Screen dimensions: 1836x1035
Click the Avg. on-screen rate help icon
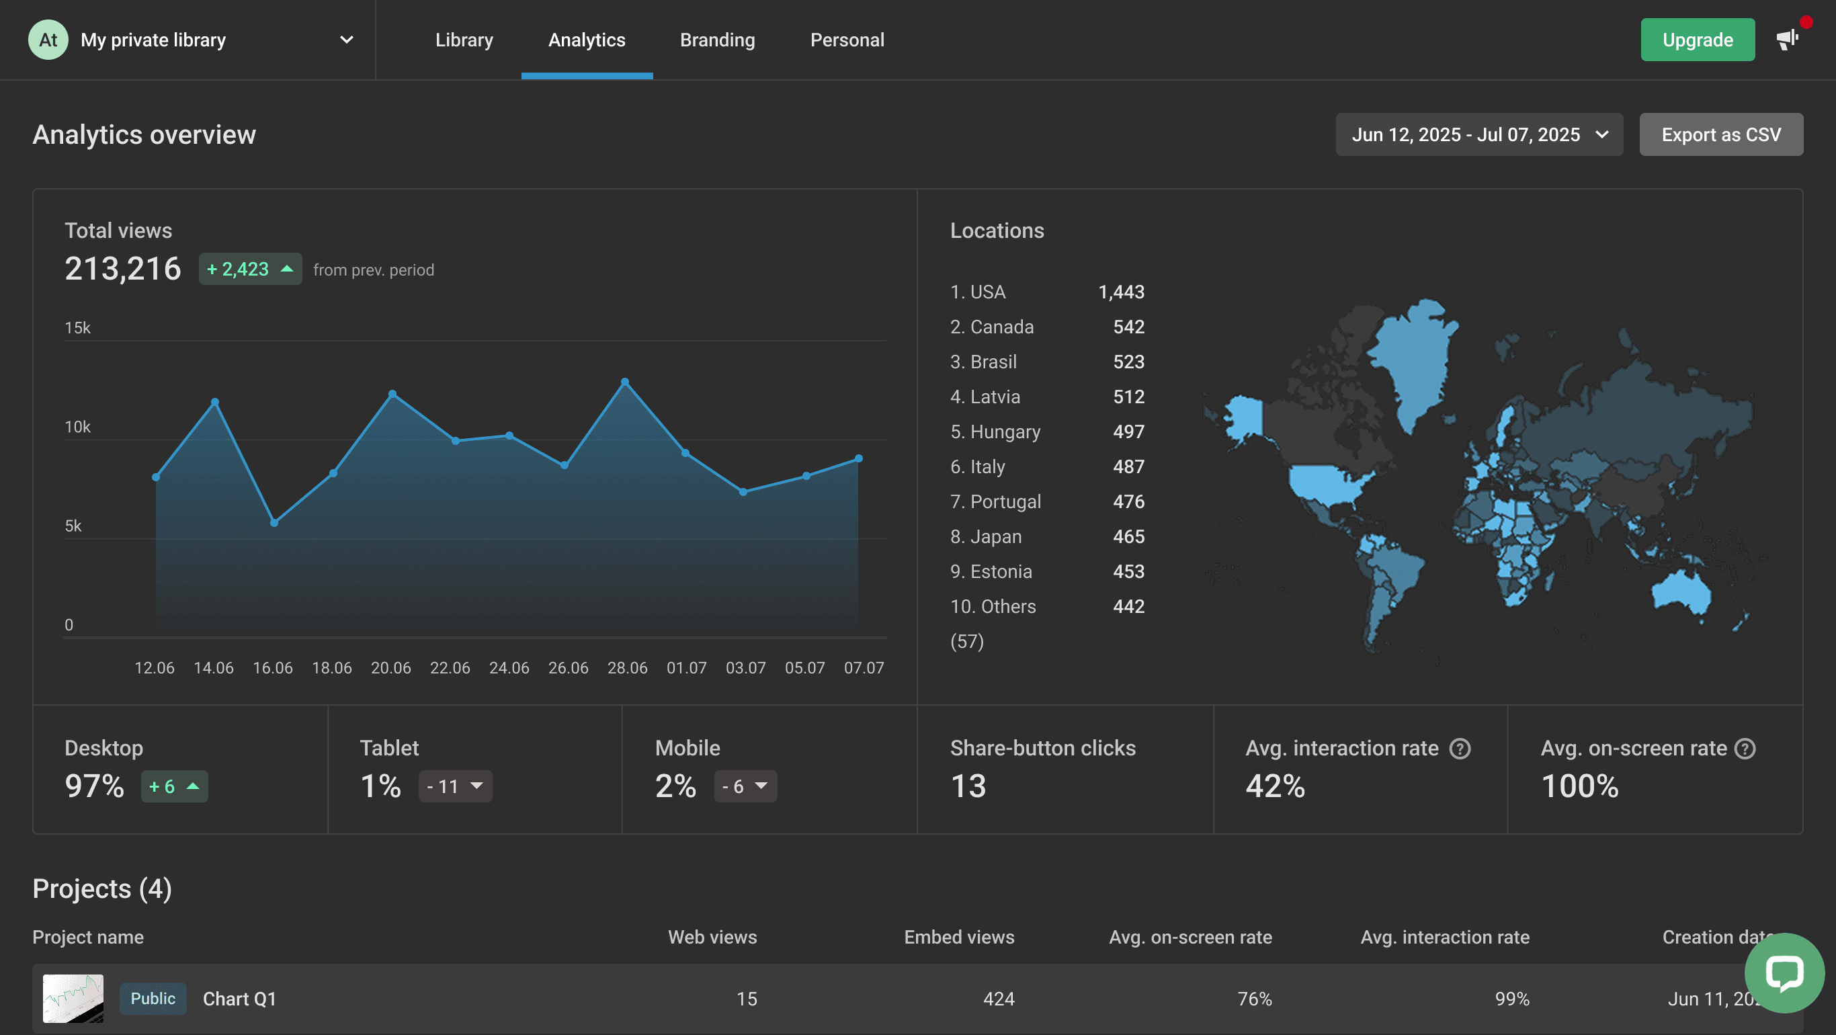pos(1745,749)
